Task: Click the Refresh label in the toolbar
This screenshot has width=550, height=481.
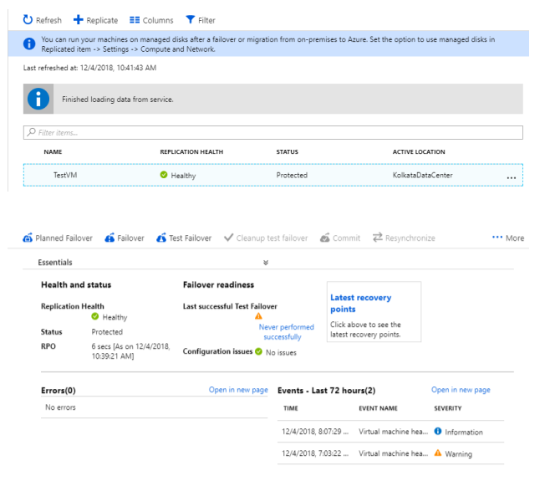Action: (48, 20)
